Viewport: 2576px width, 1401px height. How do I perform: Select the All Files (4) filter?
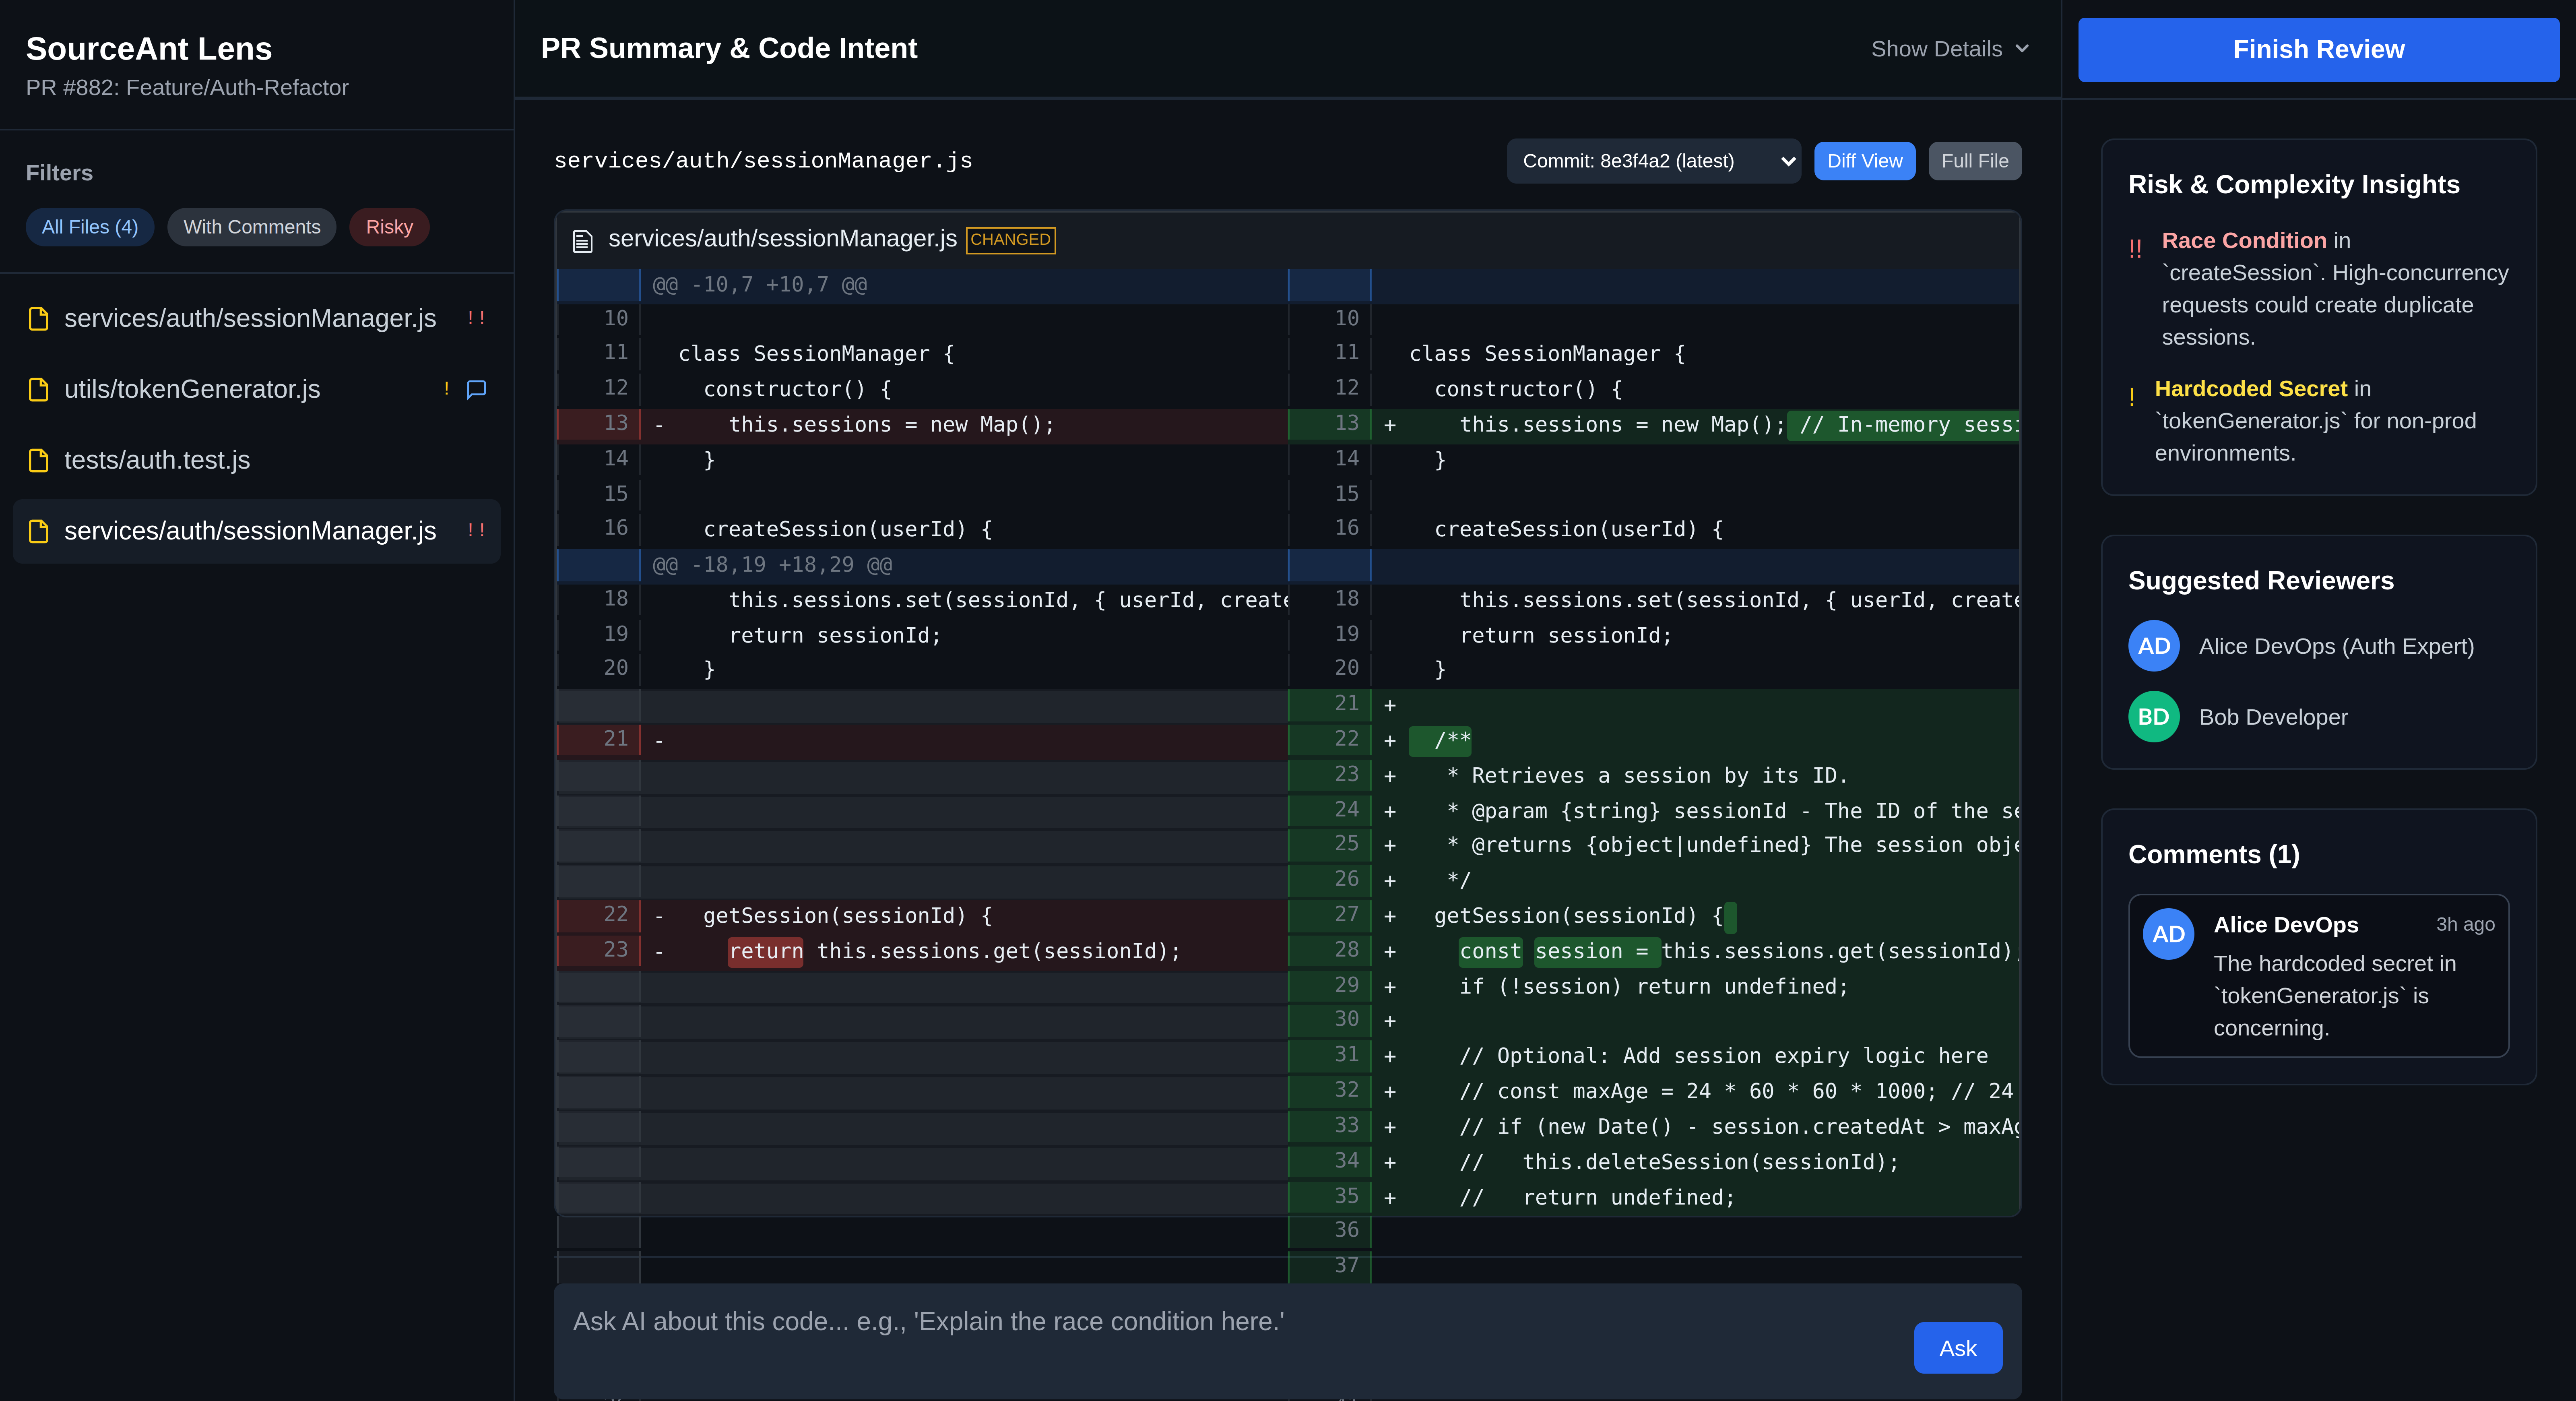[x=90, y=227]
